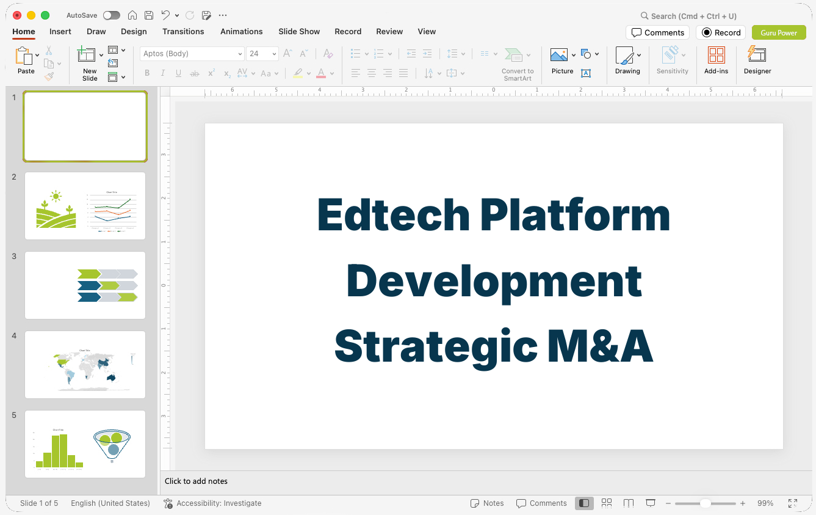Image resolution: width=816 pixels, height=515 pixels.
Task: Click the Text Box icon
Action: pyautogui.click(x=586, y=73)
